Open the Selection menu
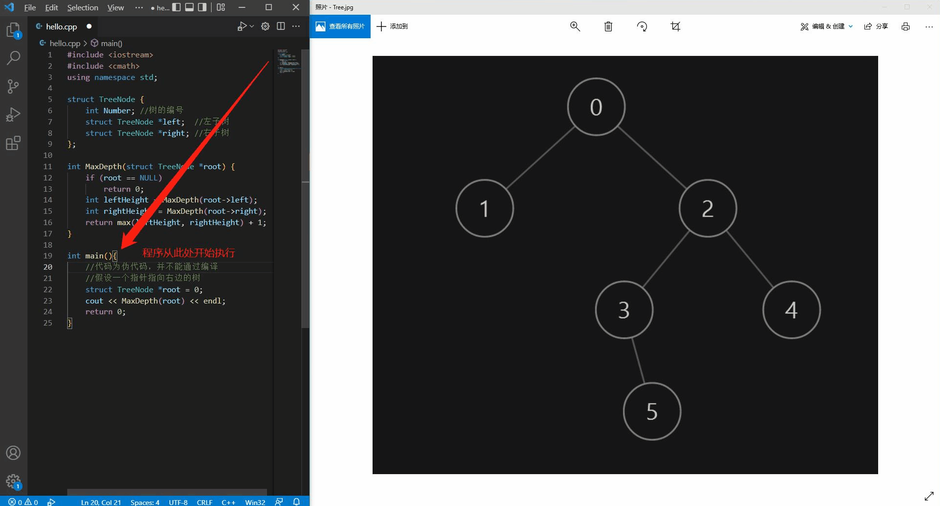Image resolution: width=940 pixels, height=506 pixels. 82,7
